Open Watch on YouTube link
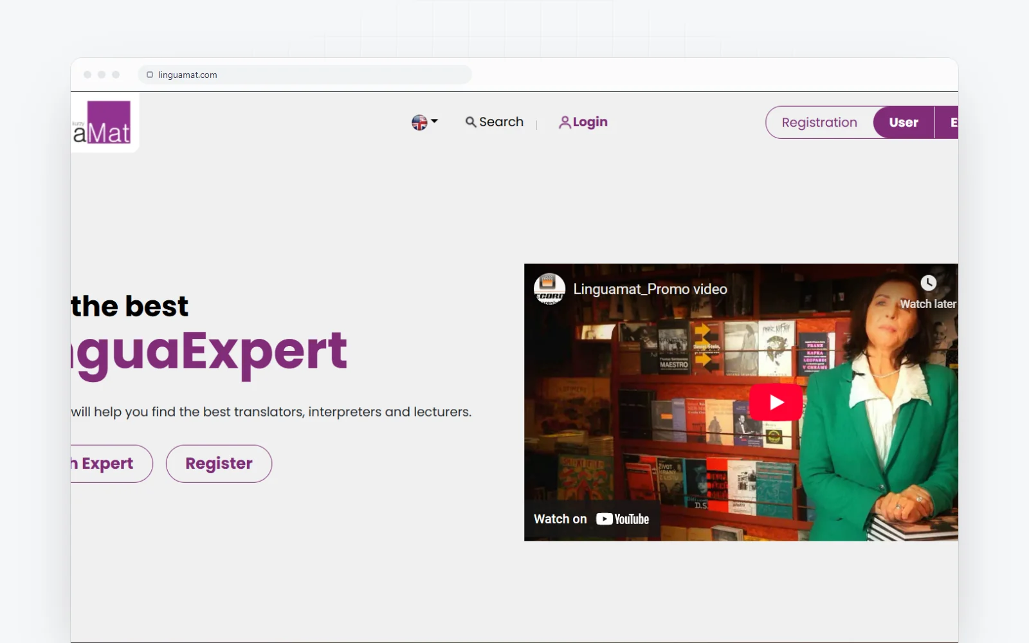This screenshot has height=643, width=1029. tap(591, 519)
